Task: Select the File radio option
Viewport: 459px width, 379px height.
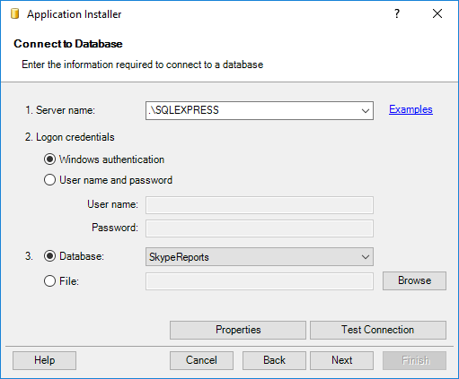Action: (49, 280)
